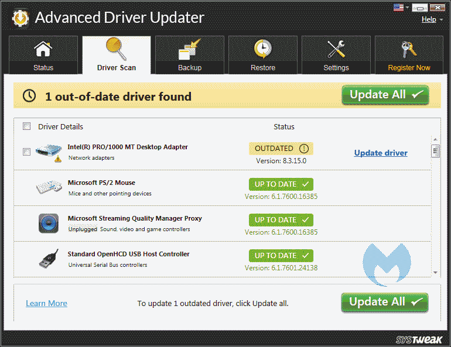Click the warning exclamation icon in OUTDATED badge

tap(304, 148)
